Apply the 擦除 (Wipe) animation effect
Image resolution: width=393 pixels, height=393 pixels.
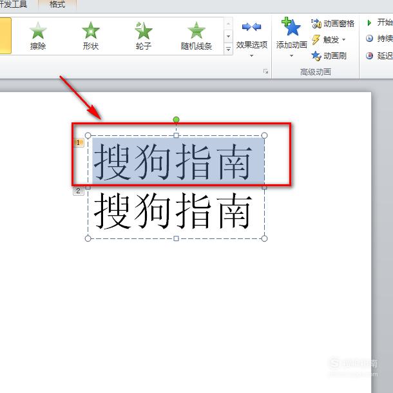(38, 36)
